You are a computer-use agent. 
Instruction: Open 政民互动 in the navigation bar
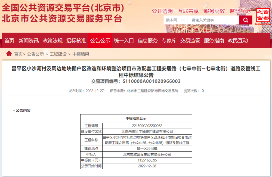click(238, 41)
